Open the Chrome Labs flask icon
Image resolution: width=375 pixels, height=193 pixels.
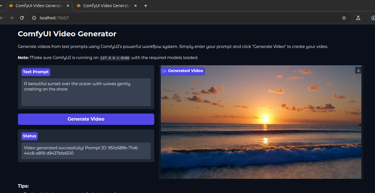(358, 18)
